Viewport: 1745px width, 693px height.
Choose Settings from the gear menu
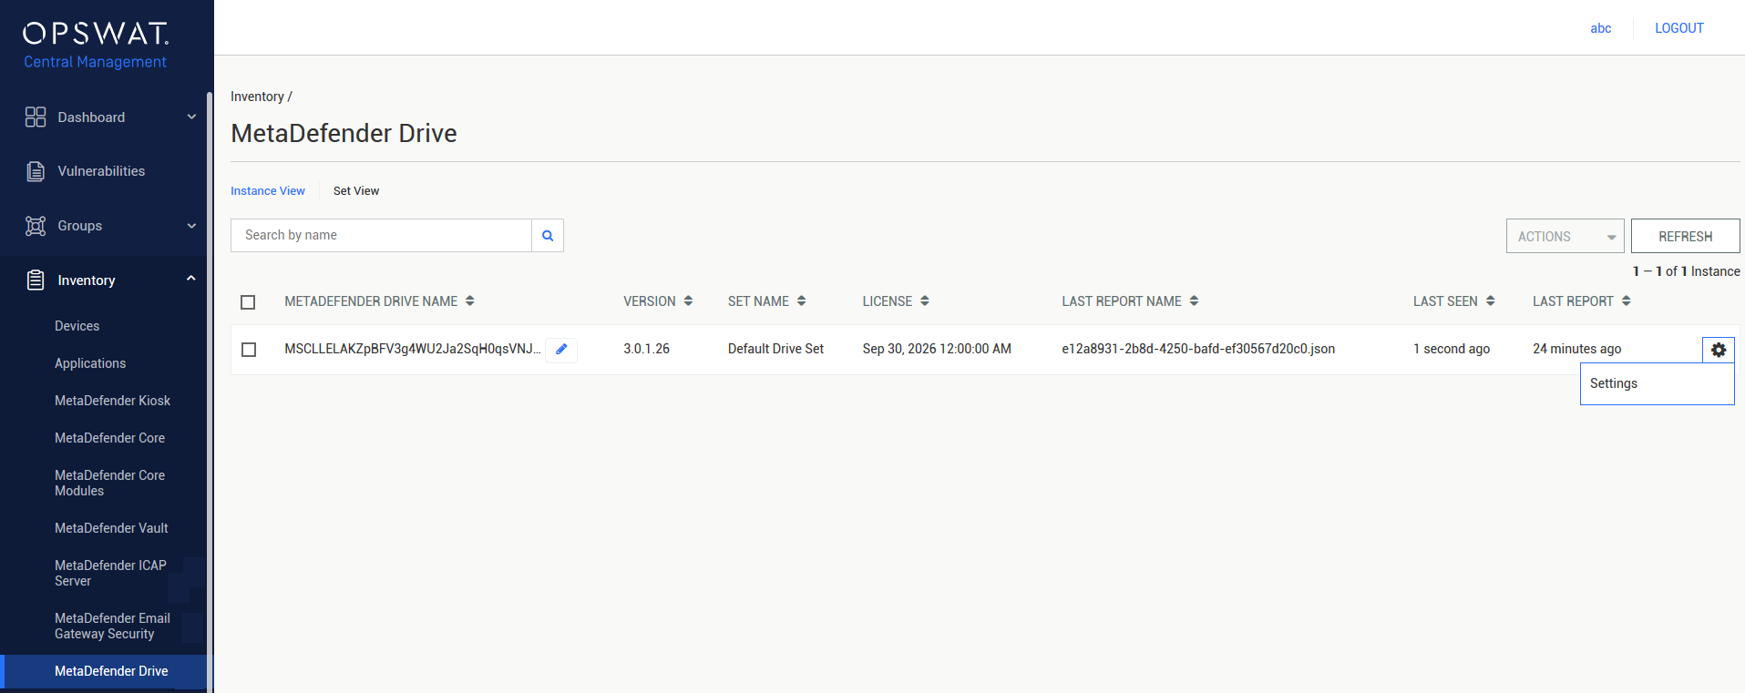click(x=1657, y=384)
